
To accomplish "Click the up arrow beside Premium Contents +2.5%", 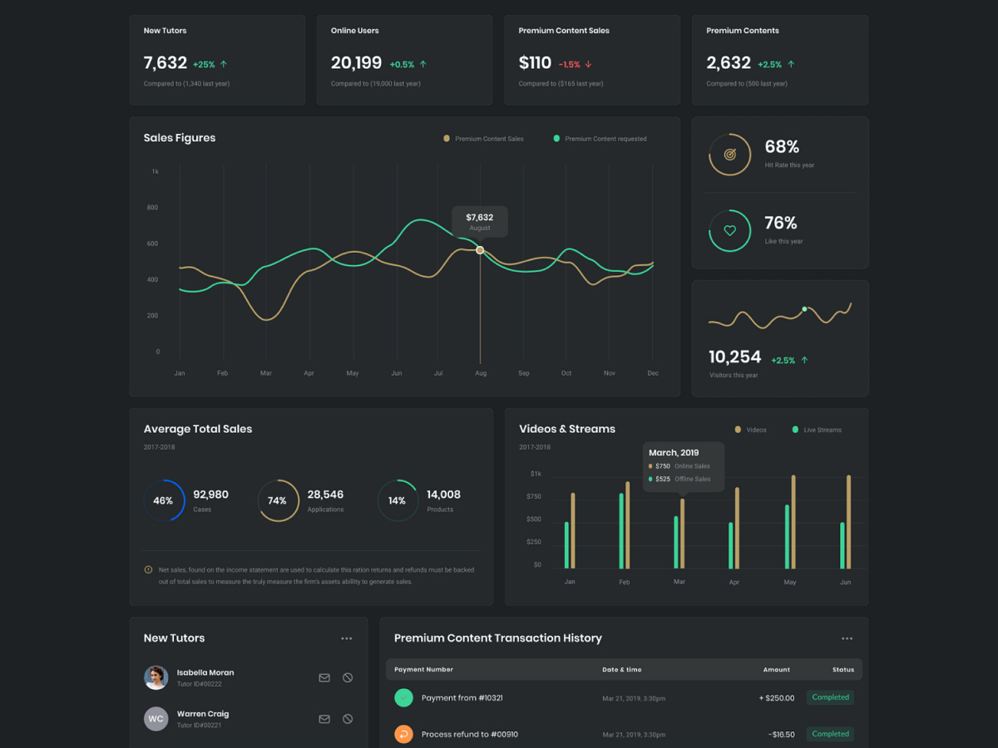I will pyautogui.click(x=791, y=64).
